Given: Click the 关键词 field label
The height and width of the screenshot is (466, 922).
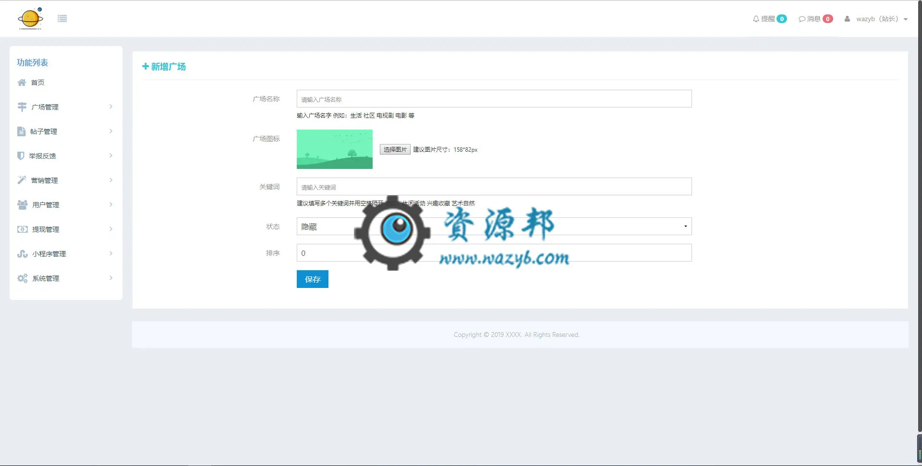Looking at the screenshot, I should tap(269, 187).
